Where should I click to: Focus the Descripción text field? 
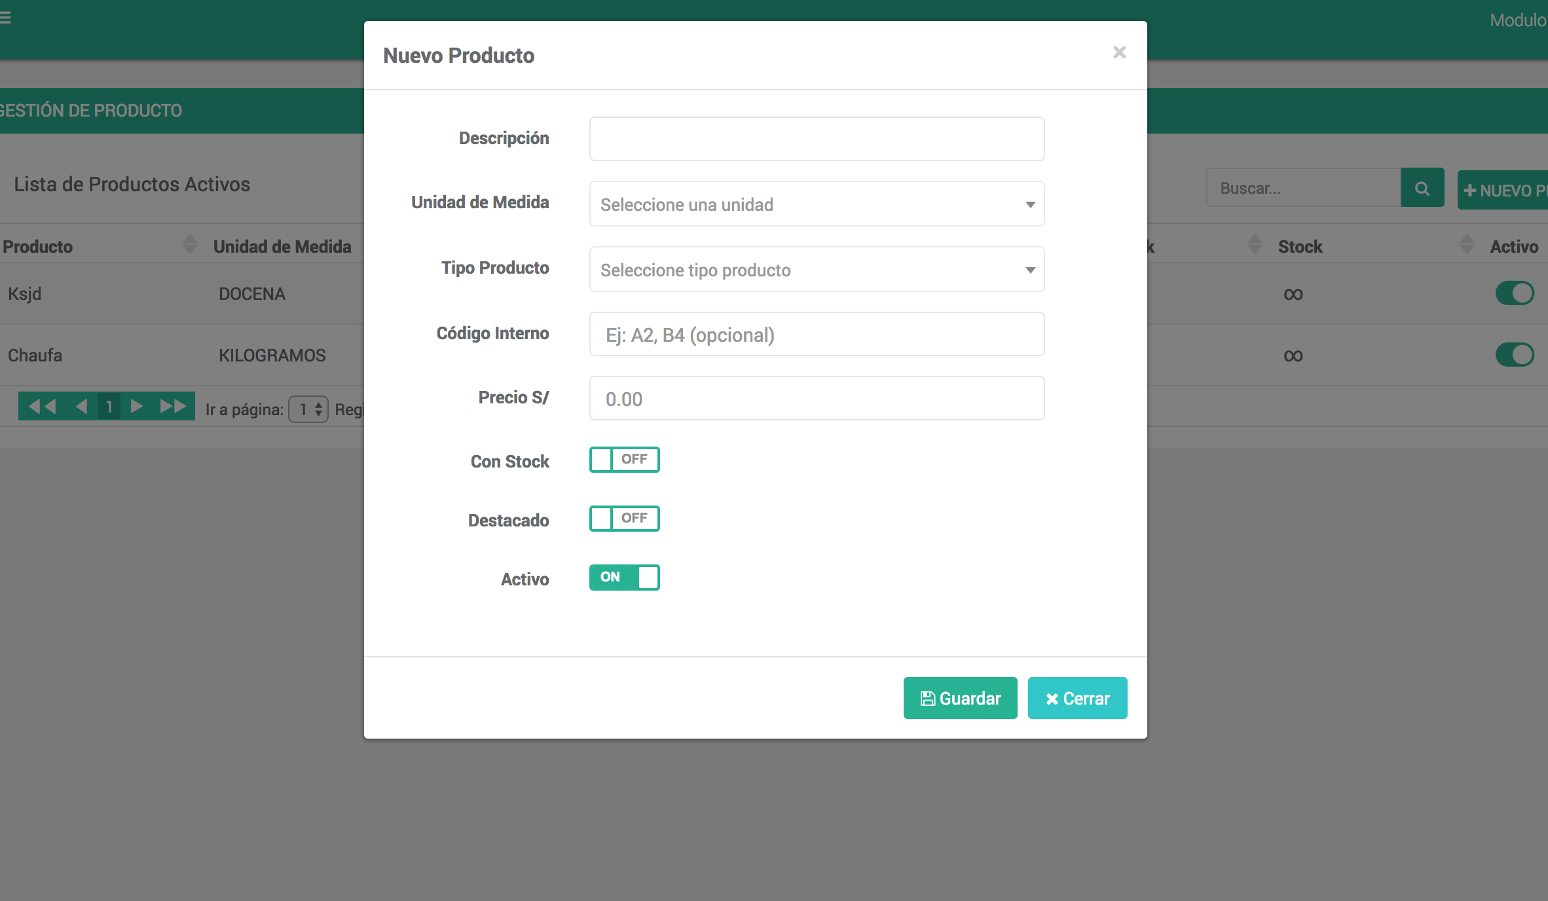tap(817, 139)
